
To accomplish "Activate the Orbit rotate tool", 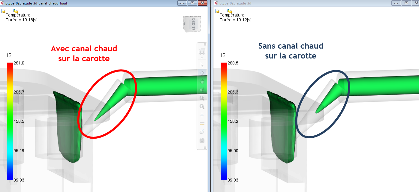I will click(202, 73).
